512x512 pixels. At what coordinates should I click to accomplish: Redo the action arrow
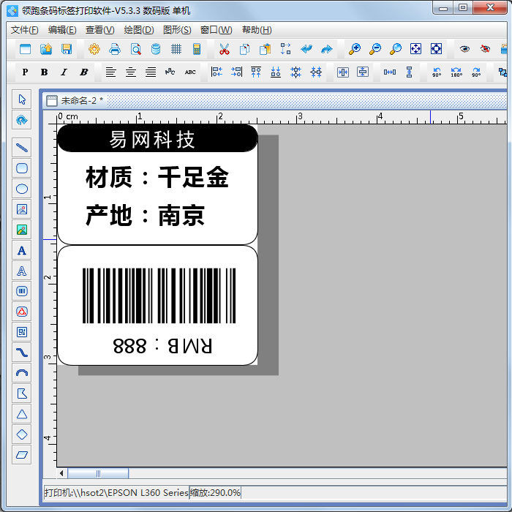[326, 49]
